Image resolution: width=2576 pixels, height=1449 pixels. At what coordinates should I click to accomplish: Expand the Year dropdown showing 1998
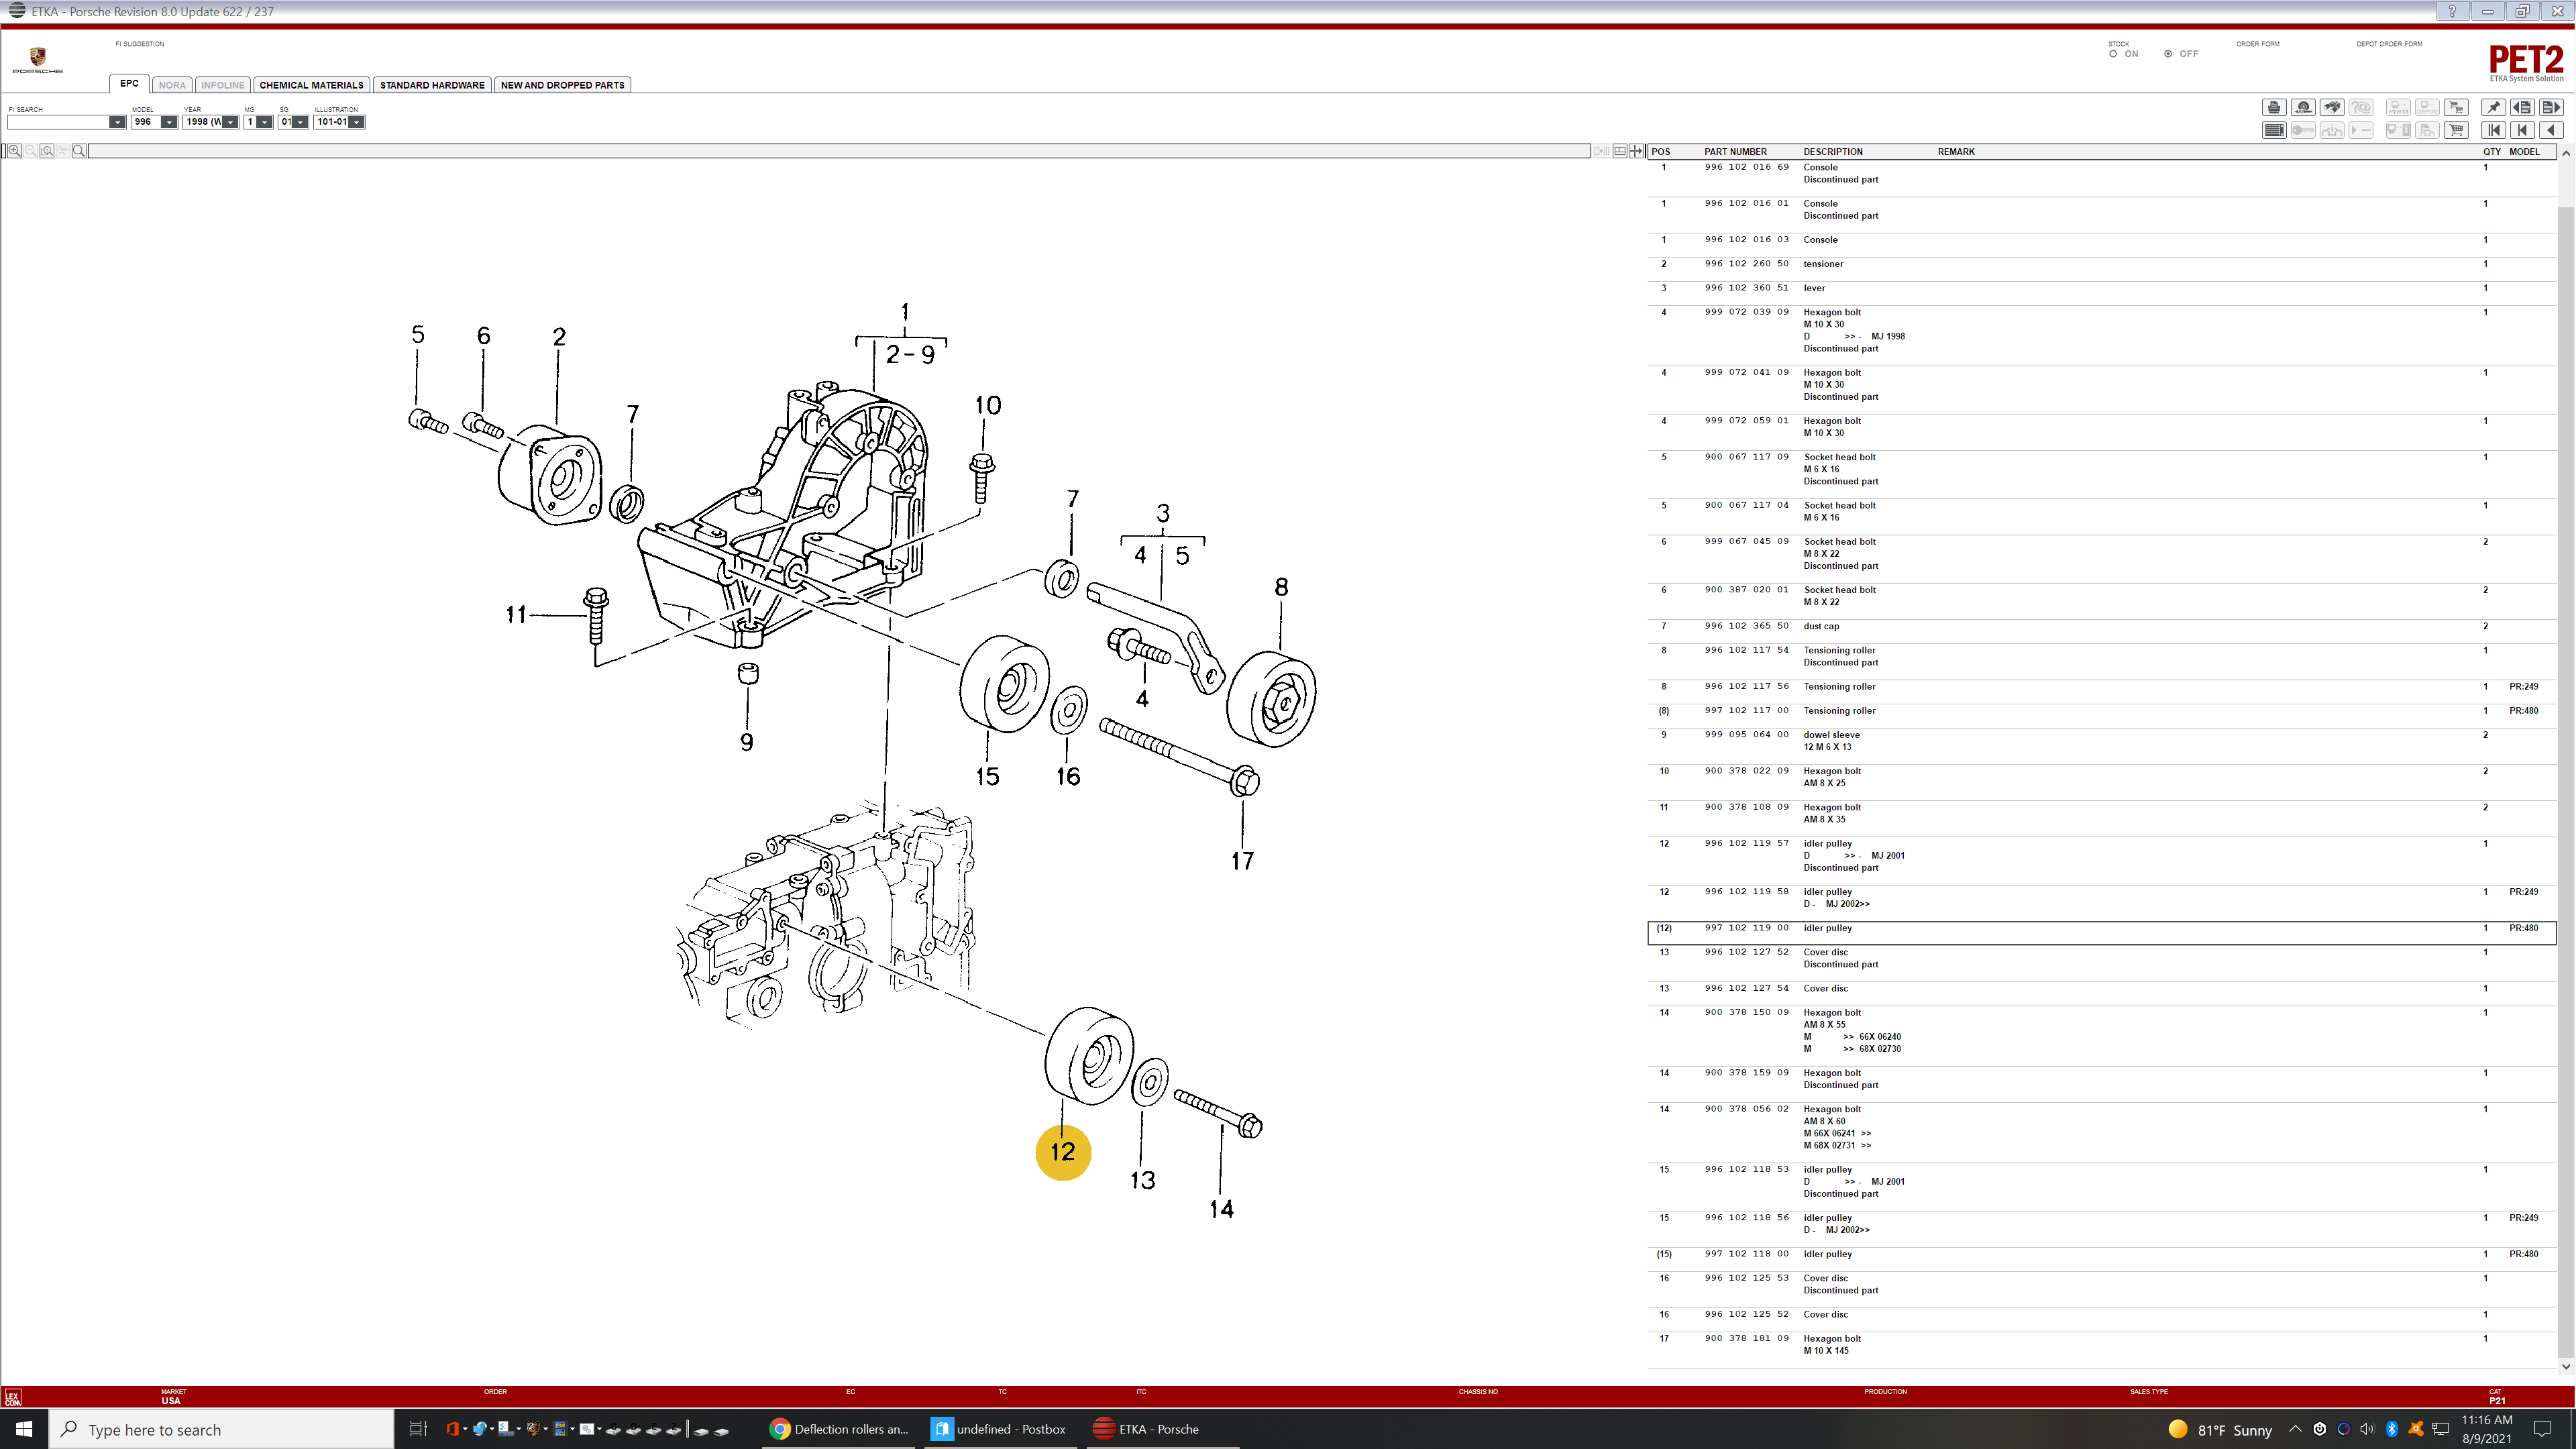click(230, 122)
